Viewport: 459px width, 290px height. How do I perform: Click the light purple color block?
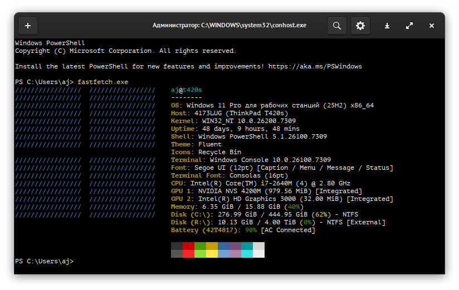235,254
